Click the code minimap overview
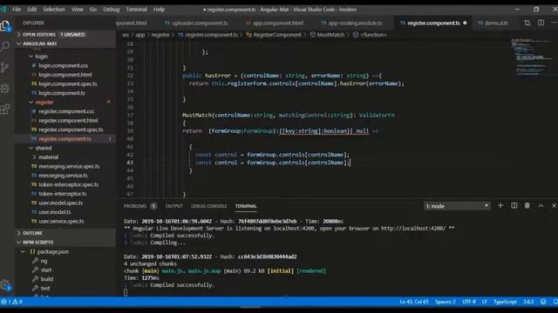558x313 pixels. point(531,57)
